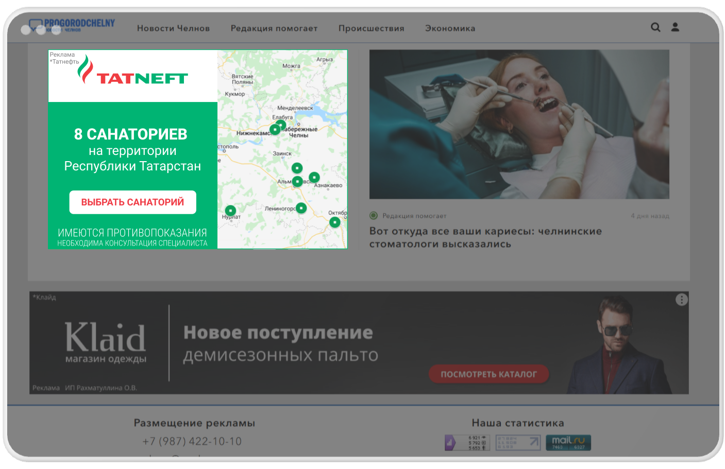The width and height of the screenshot is (725, 469).
Task: Open Происшествия menu section
Action: (x=371, y=28)
